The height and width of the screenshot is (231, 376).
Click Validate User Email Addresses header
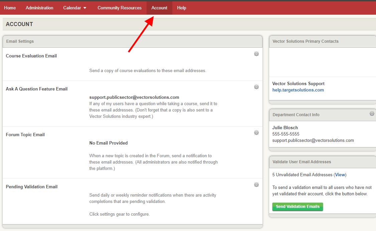pyautogui.click(x=302, y=162)
